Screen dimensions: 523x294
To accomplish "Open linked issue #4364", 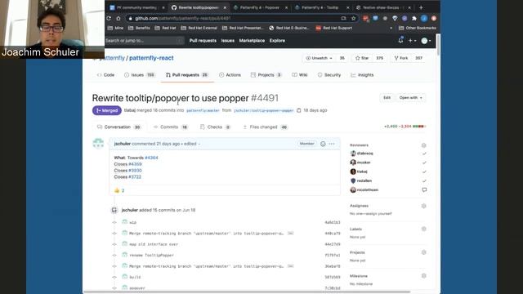I will pos(151,158).
